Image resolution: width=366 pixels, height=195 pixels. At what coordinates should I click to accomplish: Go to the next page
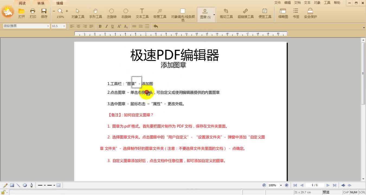point(328,185)
